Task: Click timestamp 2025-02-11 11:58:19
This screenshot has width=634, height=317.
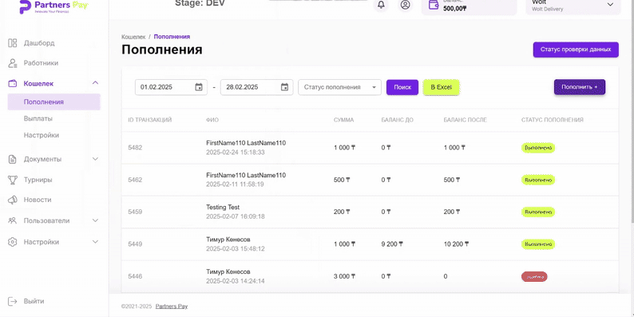Action: point(235,184)
